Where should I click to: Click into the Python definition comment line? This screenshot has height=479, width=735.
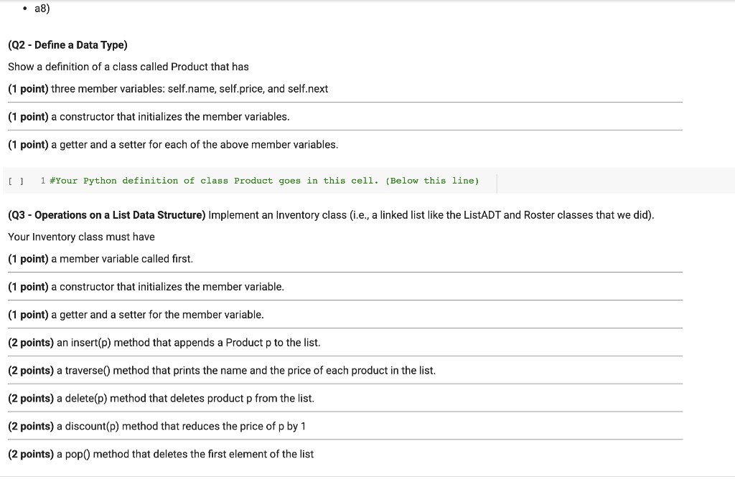264,181
